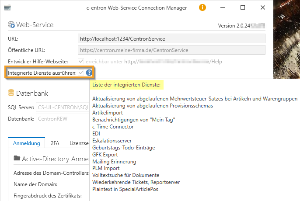Click the blue question mark help icon
Viewport: 300px width, 201px height.
pyautogui.click(x=89, y=73)
